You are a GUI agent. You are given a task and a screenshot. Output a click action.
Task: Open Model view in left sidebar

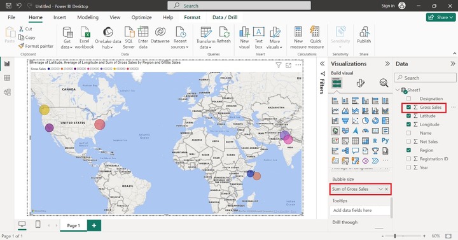[x=7, y=92]
